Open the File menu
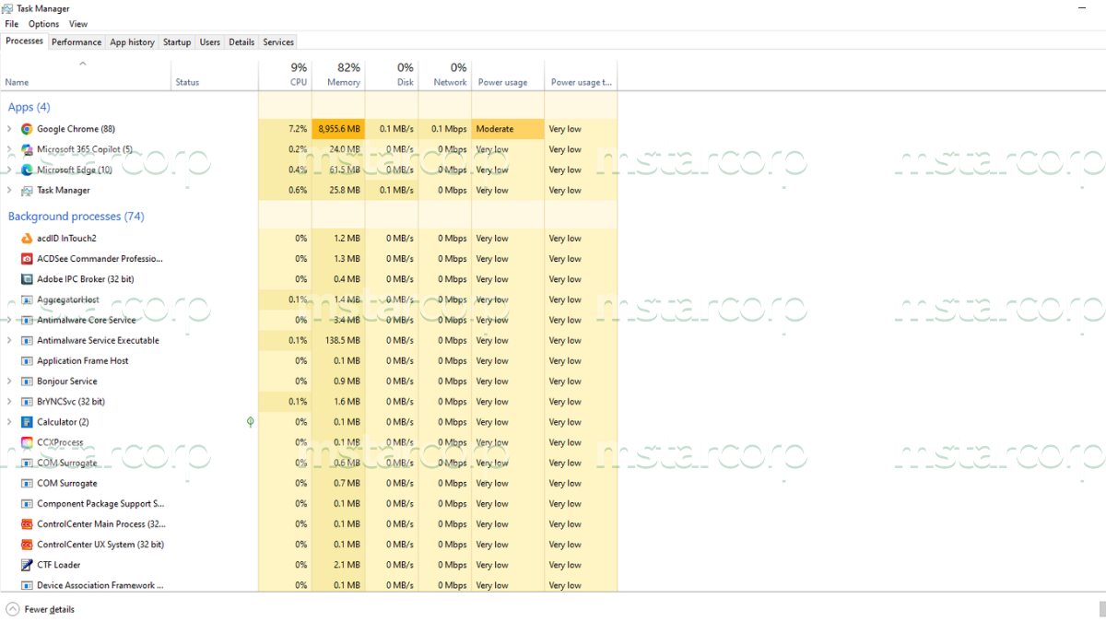 [11, 24]
